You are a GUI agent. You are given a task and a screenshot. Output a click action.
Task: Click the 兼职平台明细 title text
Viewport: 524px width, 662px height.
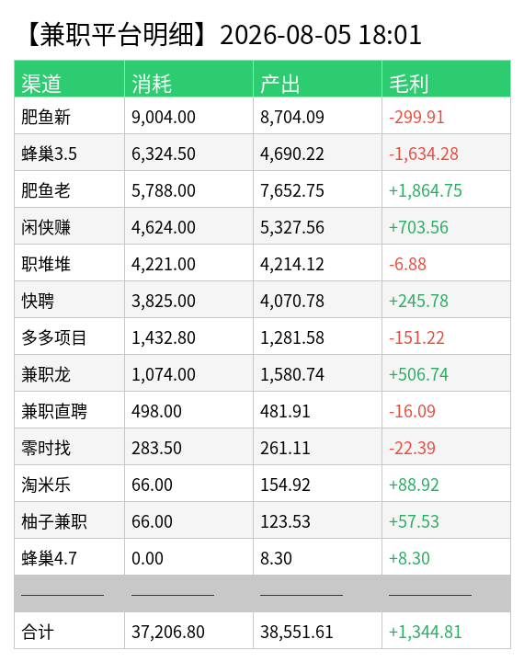coord(116,35)
